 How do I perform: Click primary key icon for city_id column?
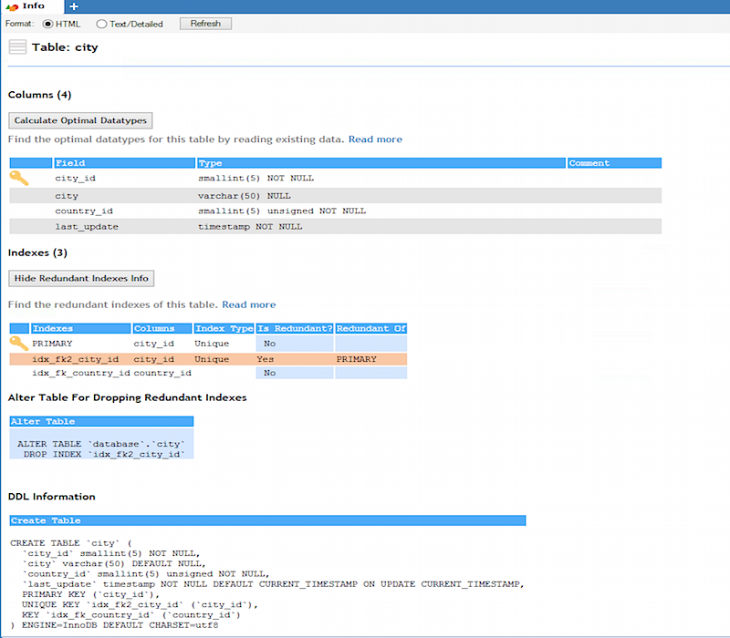pos(19,178)
